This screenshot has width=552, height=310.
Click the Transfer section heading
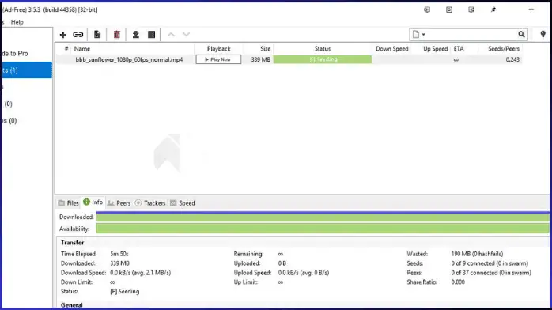click(x=72, y=243)
